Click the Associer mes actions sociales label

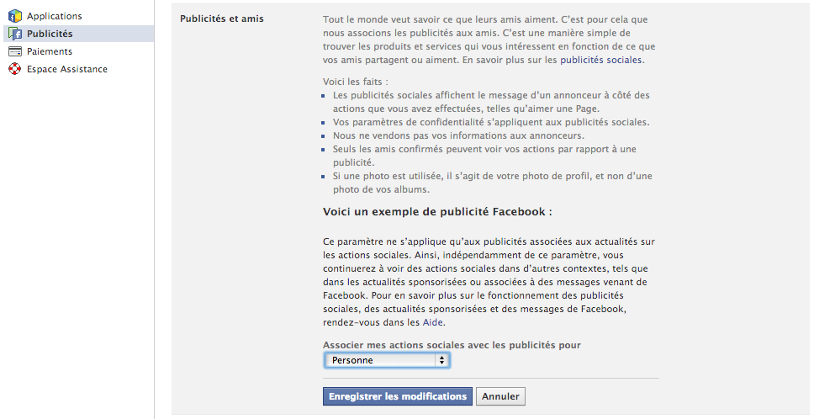click(x=452, y=345)
